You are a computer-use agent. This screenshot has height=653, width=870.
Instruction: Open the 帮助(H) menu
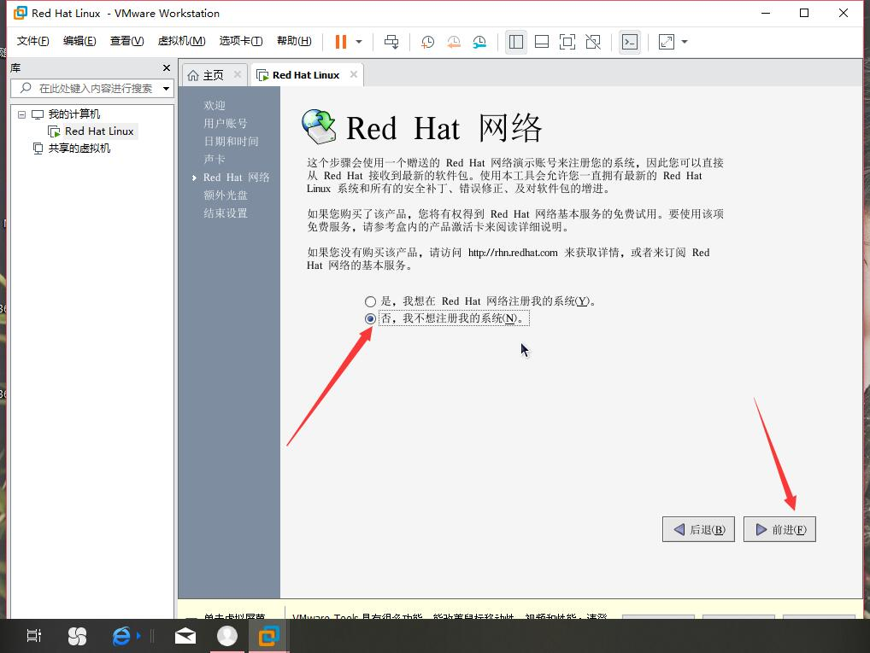pos(294,41)
